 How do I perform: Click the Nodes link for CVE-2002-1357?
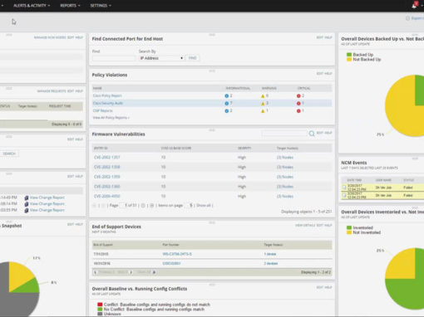click(x=285, y=158)
